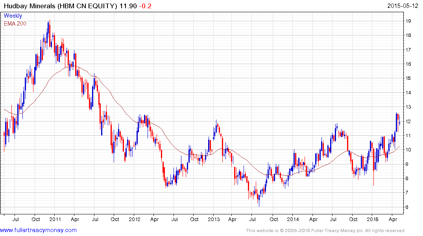Click the 2015-05-12 date label

point(403,6)
